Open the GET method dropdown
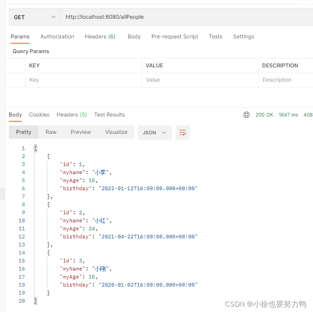Screen dimensions: 313x312 (x=35, y=17)
